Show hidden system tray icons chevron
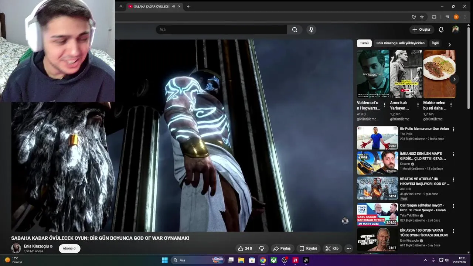Image resolution: width=473 pixels, height=266 pixels. 425,260
